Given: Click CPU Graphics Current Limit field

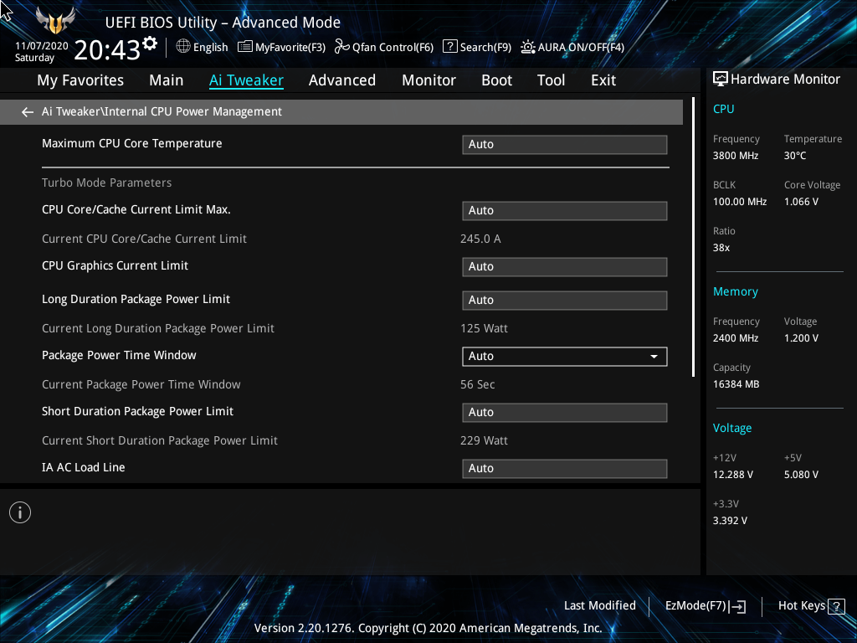Looking at the screenshot, I should click(565, 267).
